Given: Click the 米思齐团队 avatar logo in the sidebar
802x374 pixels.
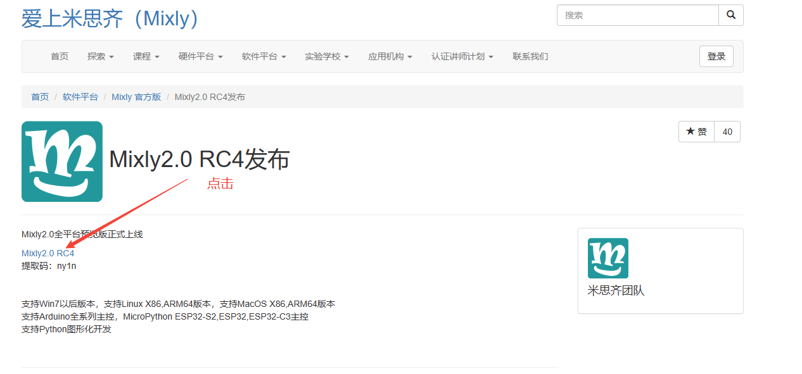Looking at the screenshot, I should [608, 258].
